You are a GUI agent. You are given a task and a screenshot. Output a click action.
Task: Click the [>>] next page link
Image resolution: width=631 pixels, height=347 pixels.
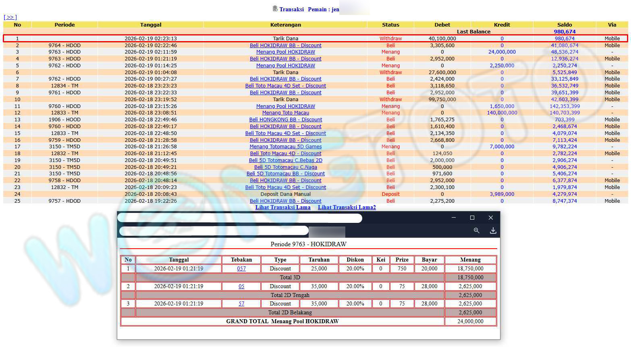pyautogui.click(x=10, y=17)
